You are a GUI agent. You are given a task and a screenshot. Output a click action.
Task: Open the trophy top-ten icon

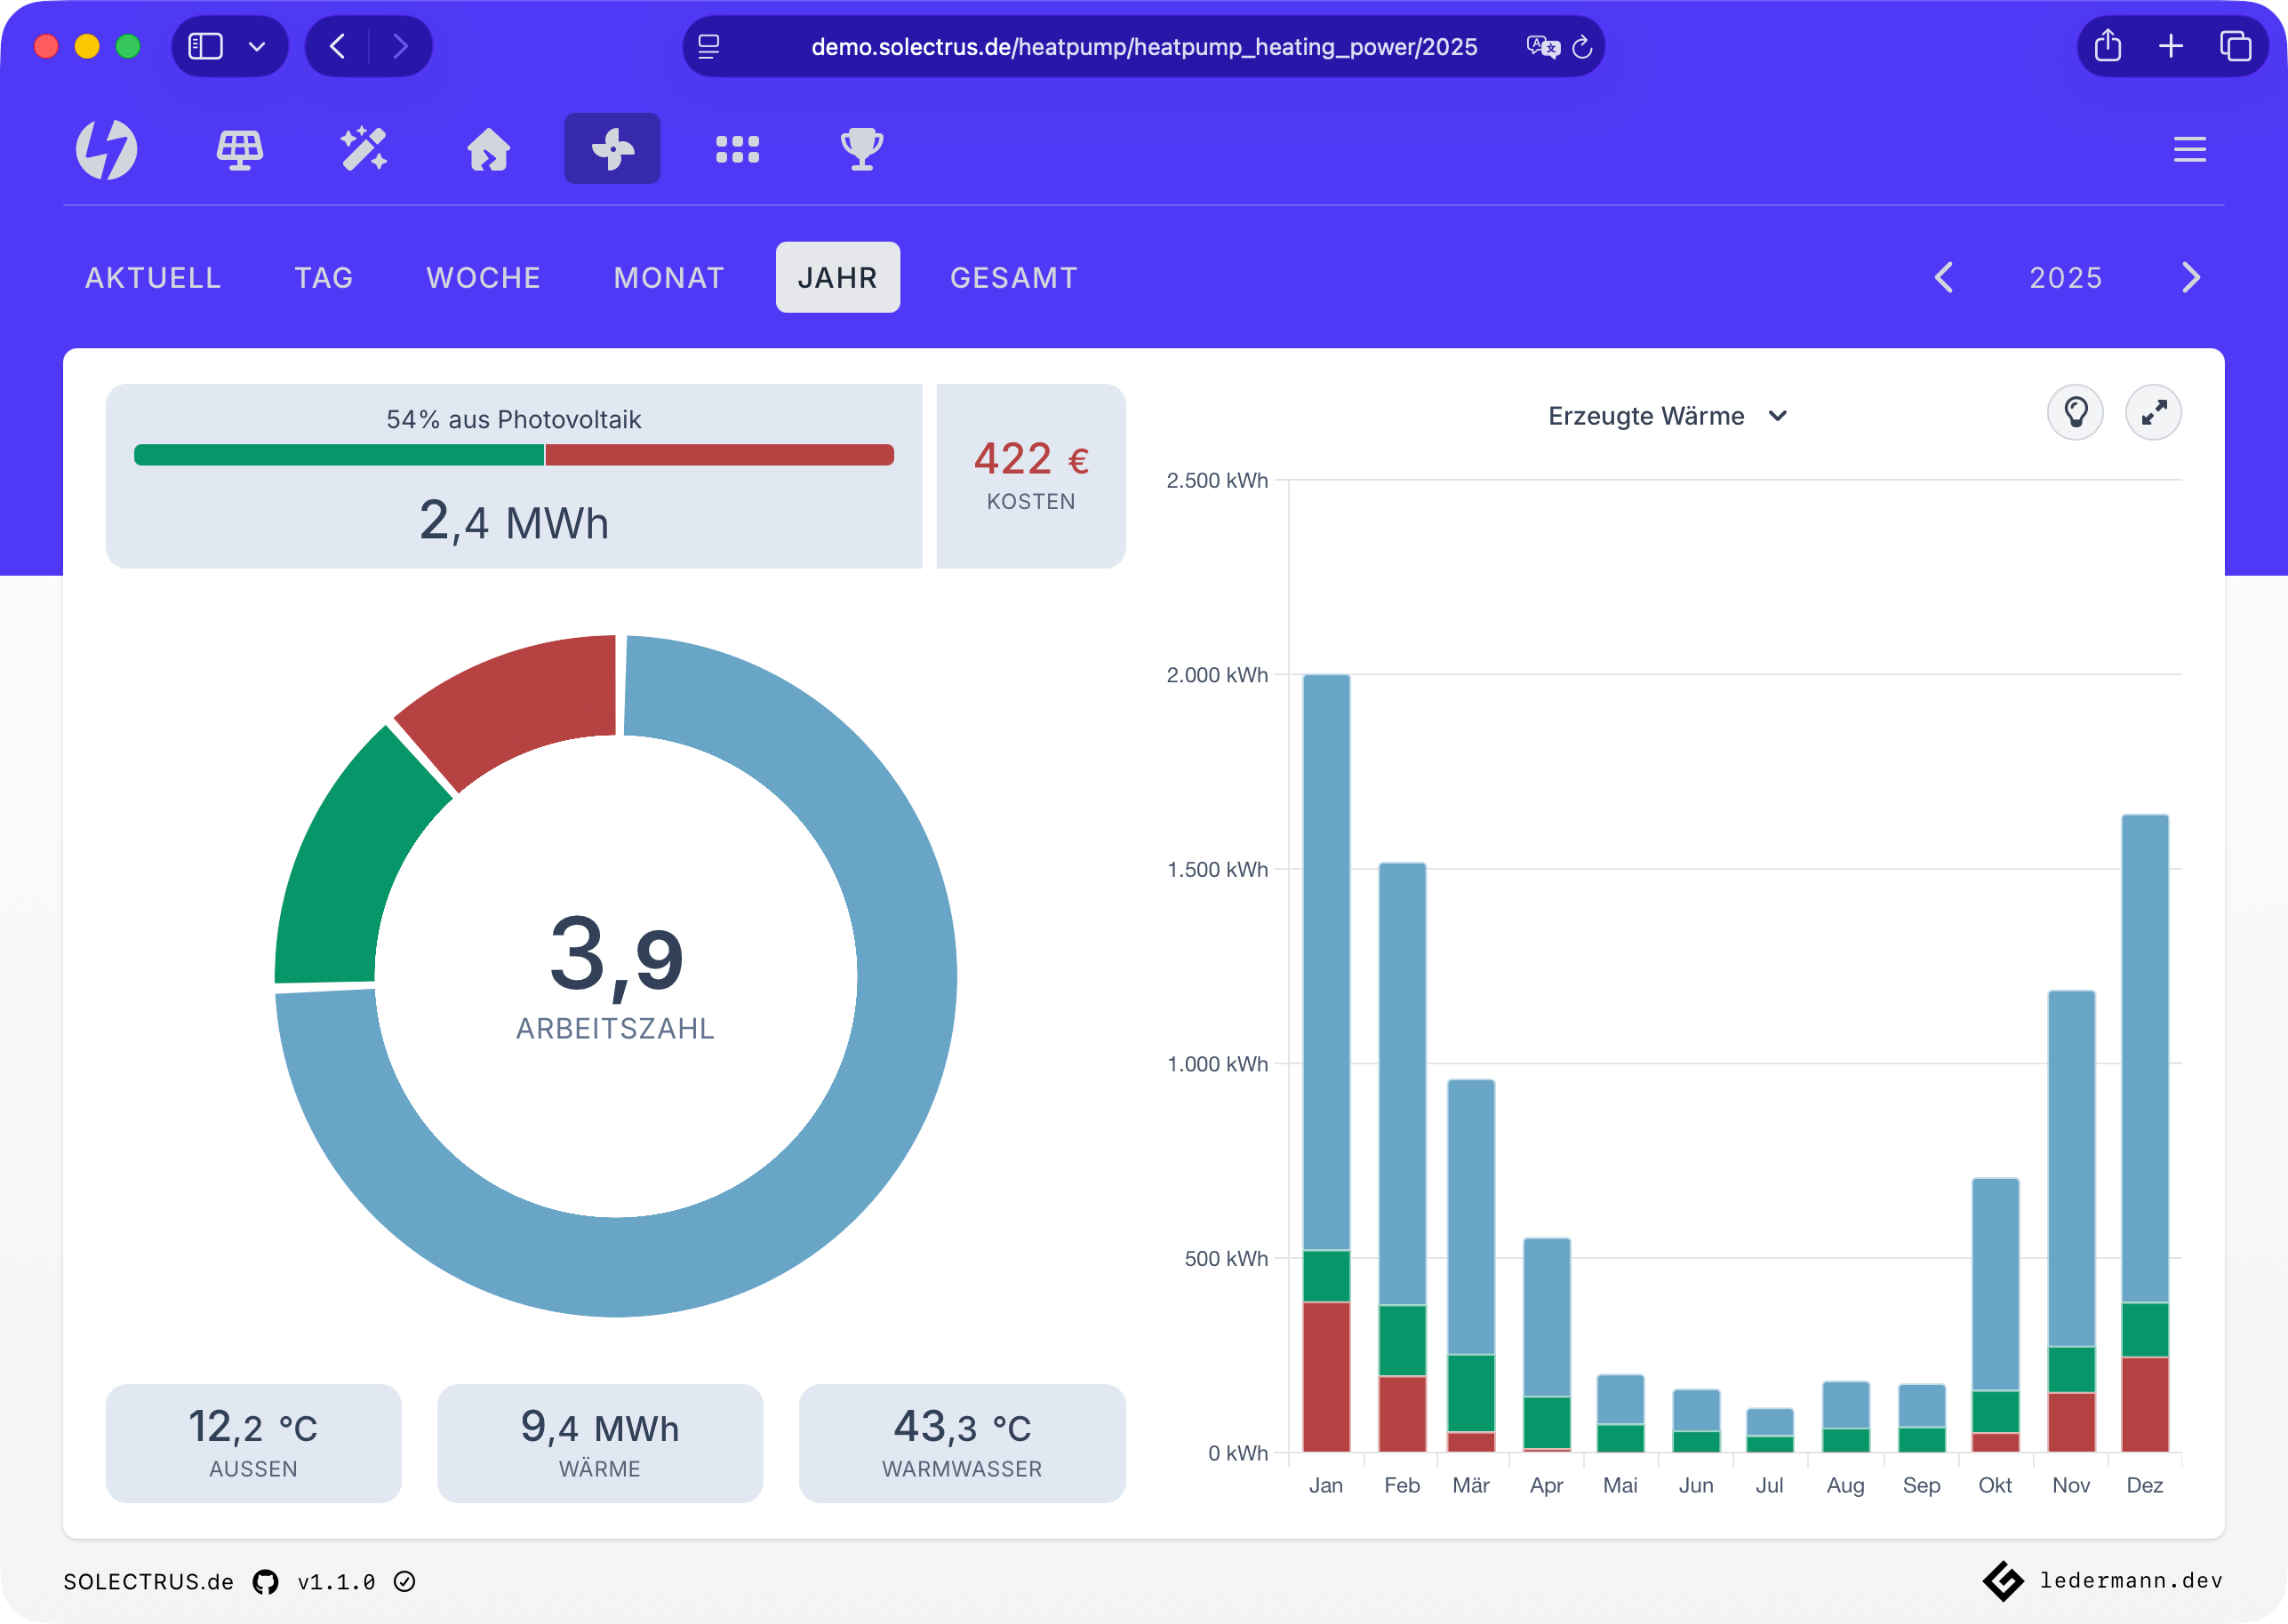861,149
